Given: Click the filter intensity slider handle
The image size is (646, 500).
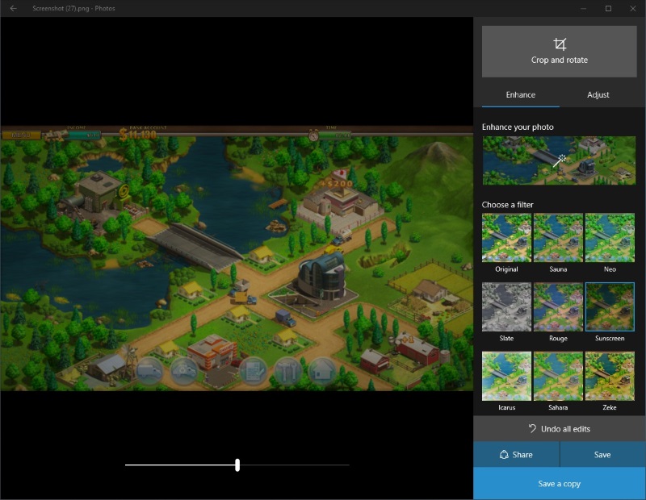Looking at the screenshot, I should click(237, 465).
